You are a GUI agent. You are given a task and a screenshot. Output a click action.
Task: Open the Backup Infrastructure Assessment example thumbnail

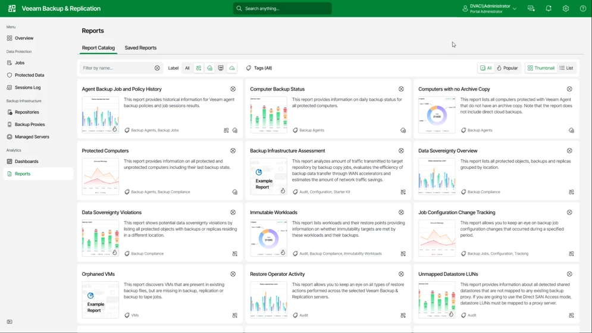pyautogui.click(x=268, y=177)
